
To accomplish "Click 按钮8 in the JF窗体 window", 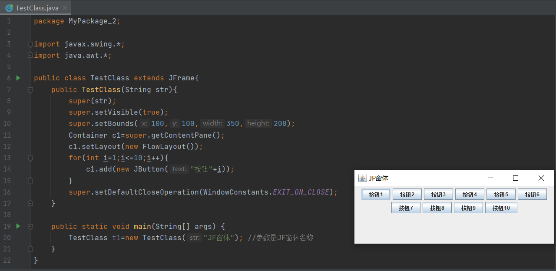I will pos(437,208).
